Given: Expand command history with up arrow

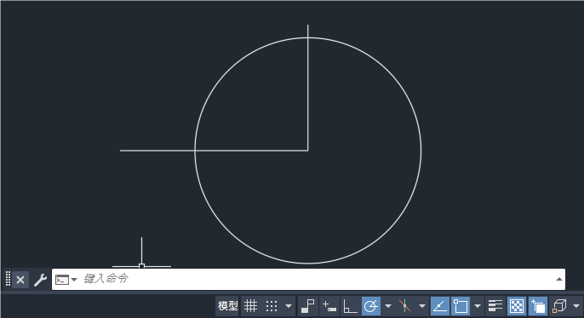Looking at the screenshot, I should click(x=559, y=279).
